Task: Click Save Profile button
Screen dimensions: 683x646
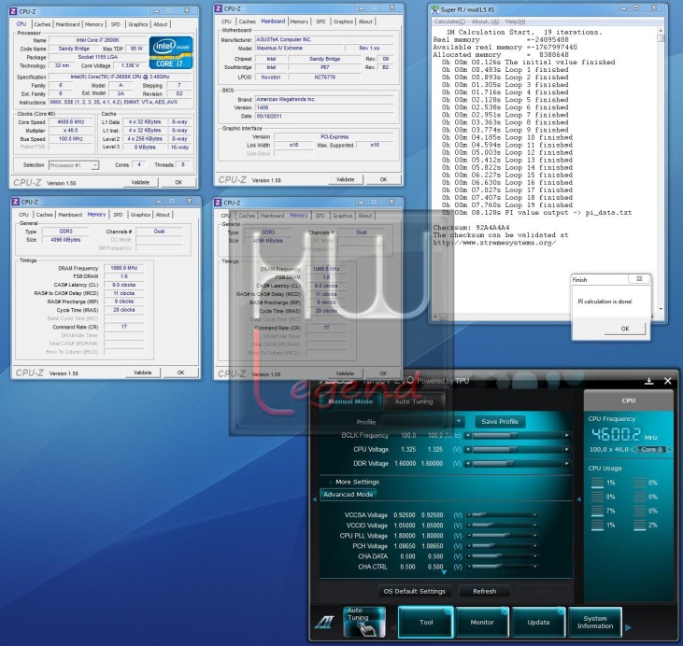Action: [500, 421]
